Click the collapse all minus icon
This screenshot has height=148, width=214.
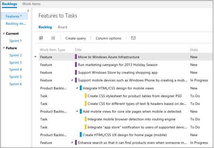coord(53,38)
